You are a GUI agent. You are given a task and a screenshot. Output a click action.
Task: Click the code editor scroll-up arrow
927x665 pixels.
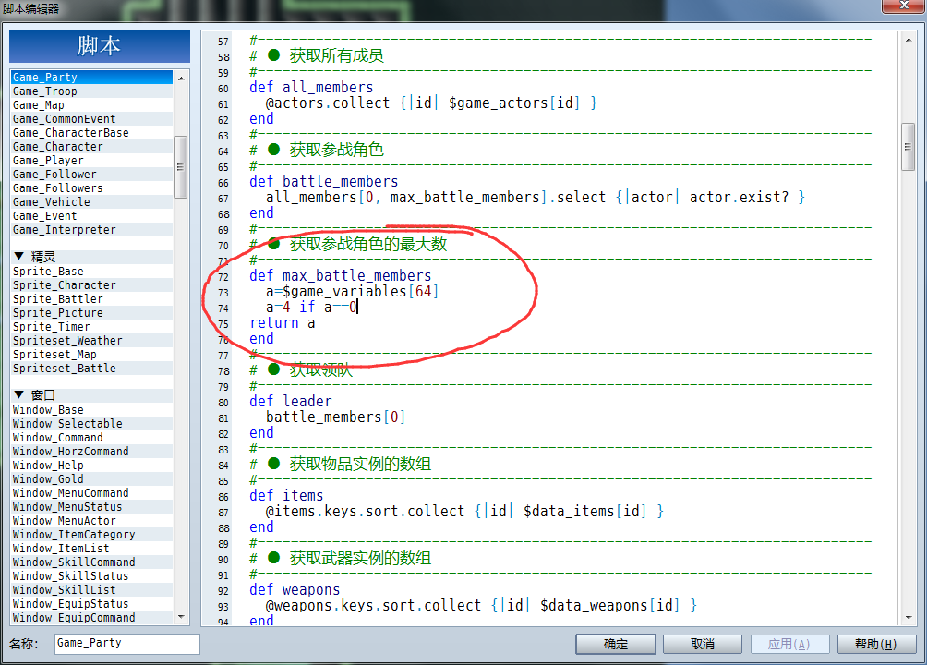(909, 41)
